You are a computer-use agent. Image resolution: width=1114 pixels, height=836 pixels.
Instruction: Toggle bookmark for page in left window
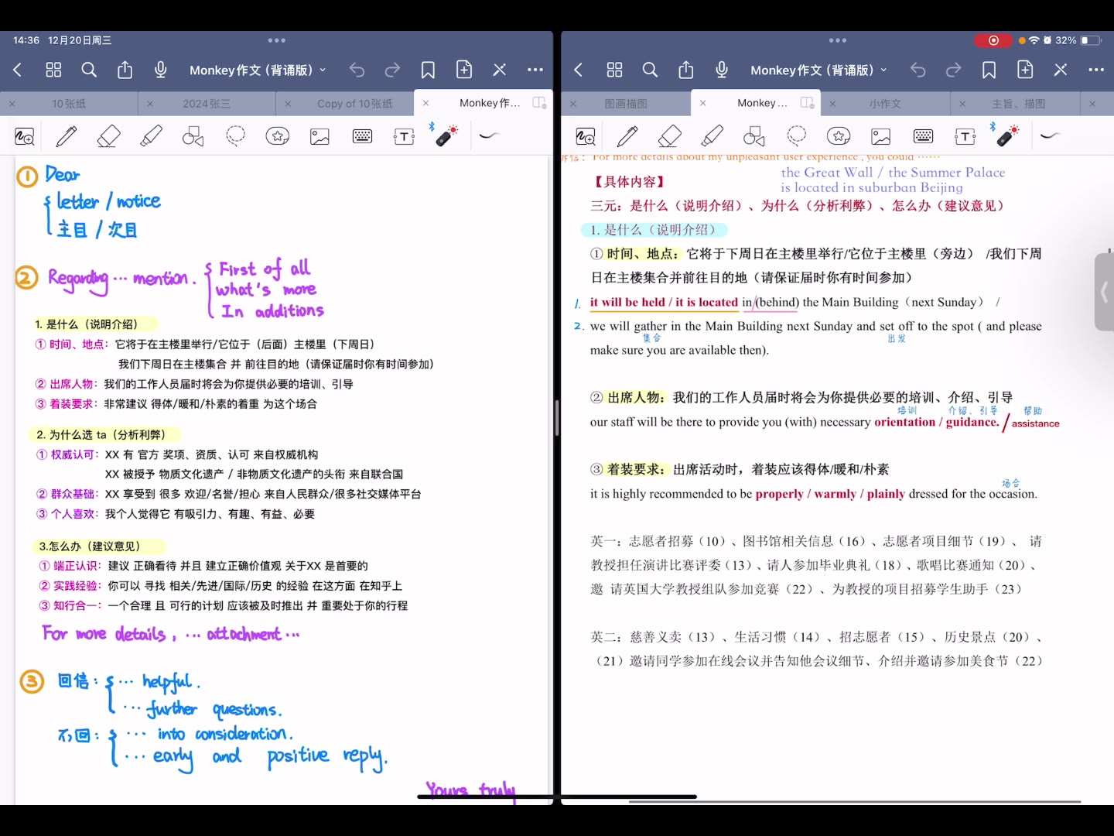pos(428,70)
